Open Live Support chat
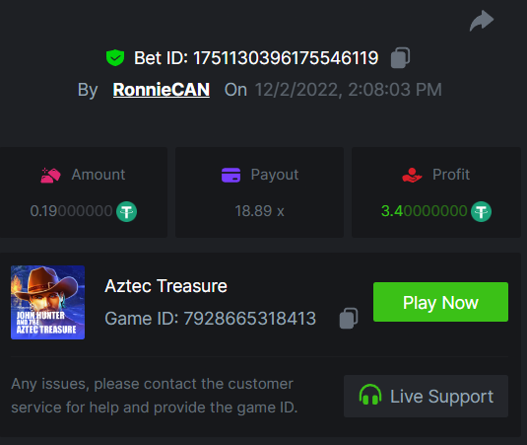 [x=426, y=397]
